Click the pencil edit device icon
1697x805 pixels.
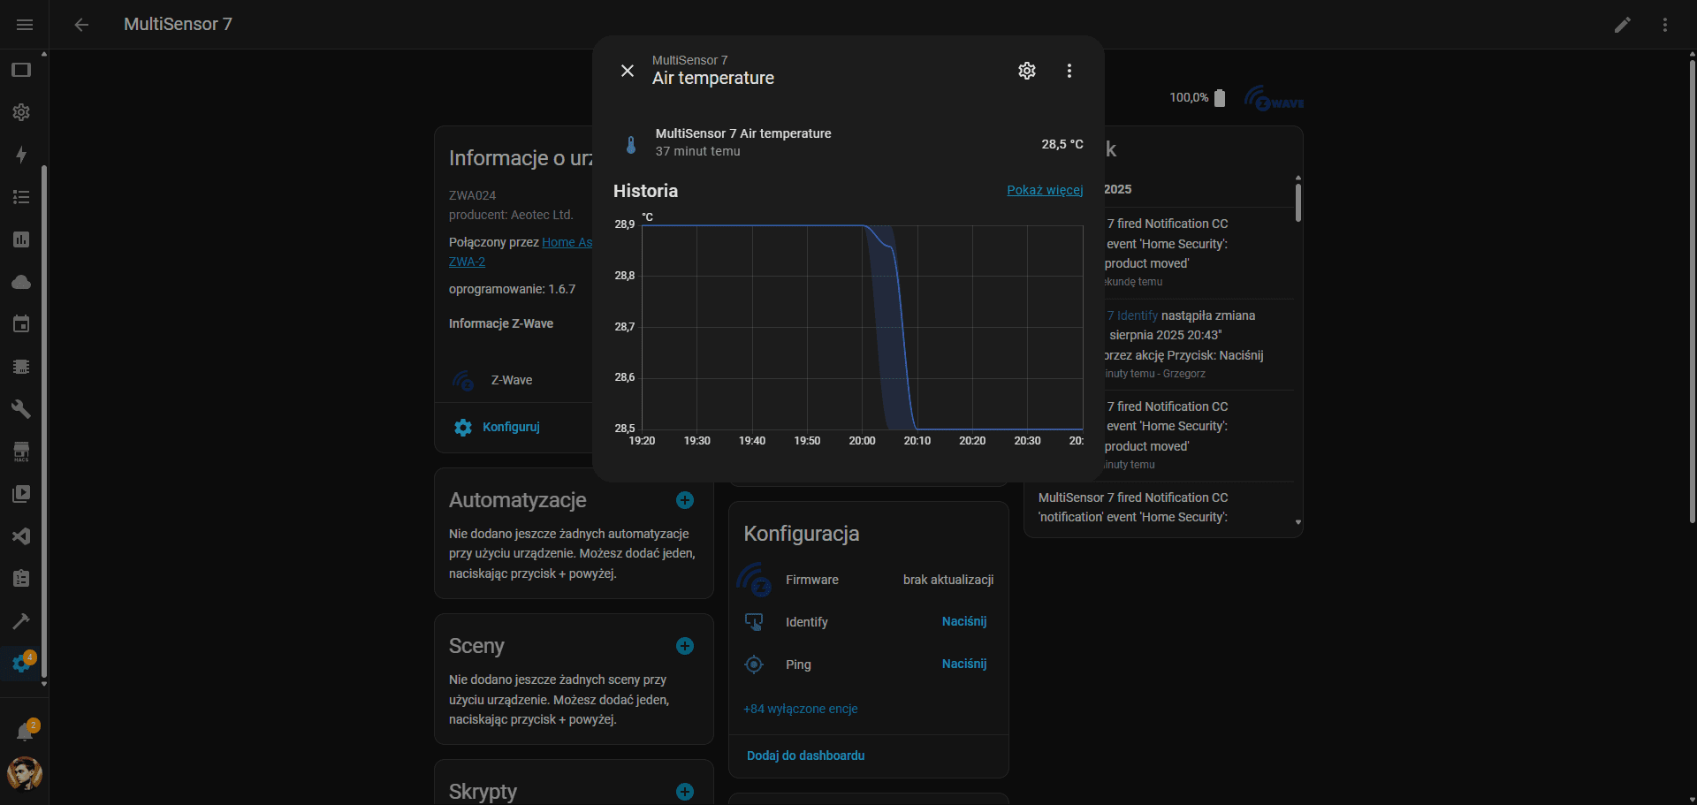[1622, 25]
